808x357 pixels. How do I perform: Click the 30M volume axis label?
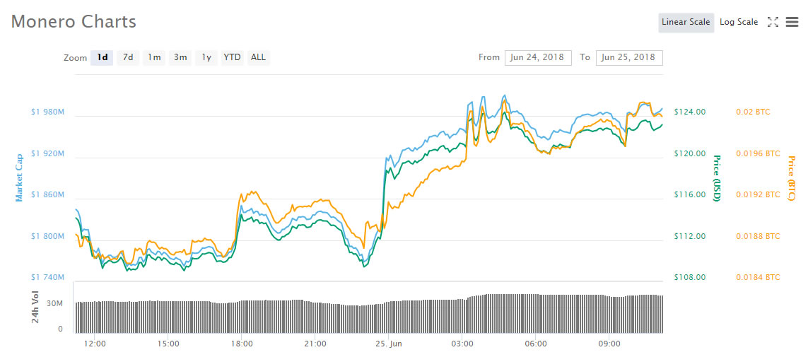coord(55,304)
